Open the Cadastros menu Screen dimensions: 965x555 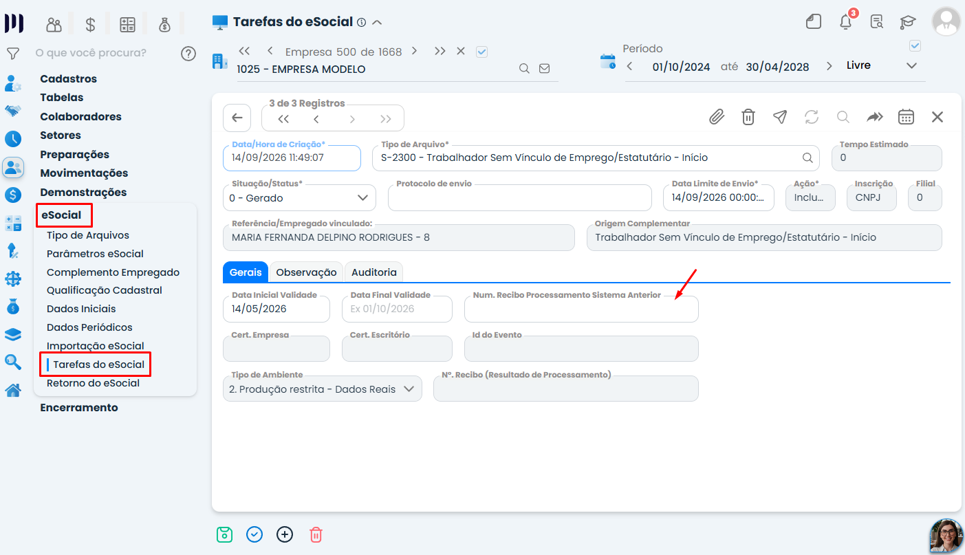[x=68, y=79]
